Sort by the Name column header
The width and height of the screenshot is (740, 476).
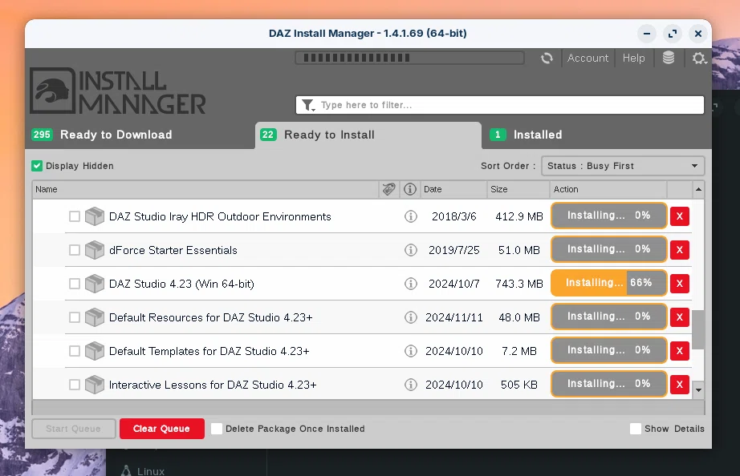coord(205,189)
